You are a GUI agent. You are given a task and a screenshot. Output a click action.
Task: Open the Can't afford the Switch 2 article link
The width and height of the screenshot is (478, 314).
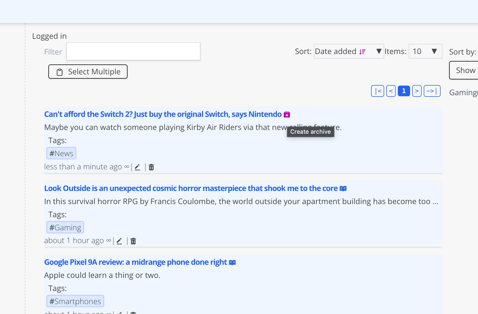pos(163,114)
